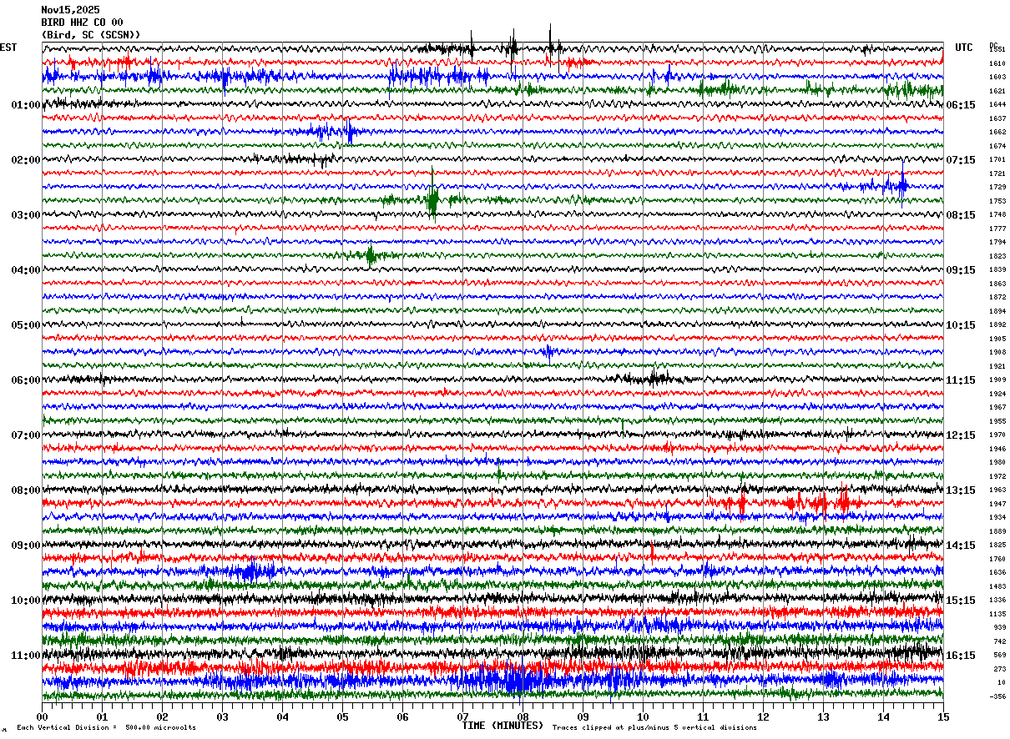Select the 08:15 UTC time label
1010x739 pixels.
point(962,215)
